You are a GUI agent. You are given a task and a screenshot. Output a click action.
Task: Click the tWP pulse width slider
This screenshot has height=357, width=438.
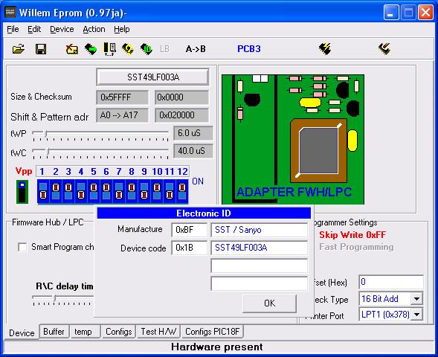click(100, 134)
